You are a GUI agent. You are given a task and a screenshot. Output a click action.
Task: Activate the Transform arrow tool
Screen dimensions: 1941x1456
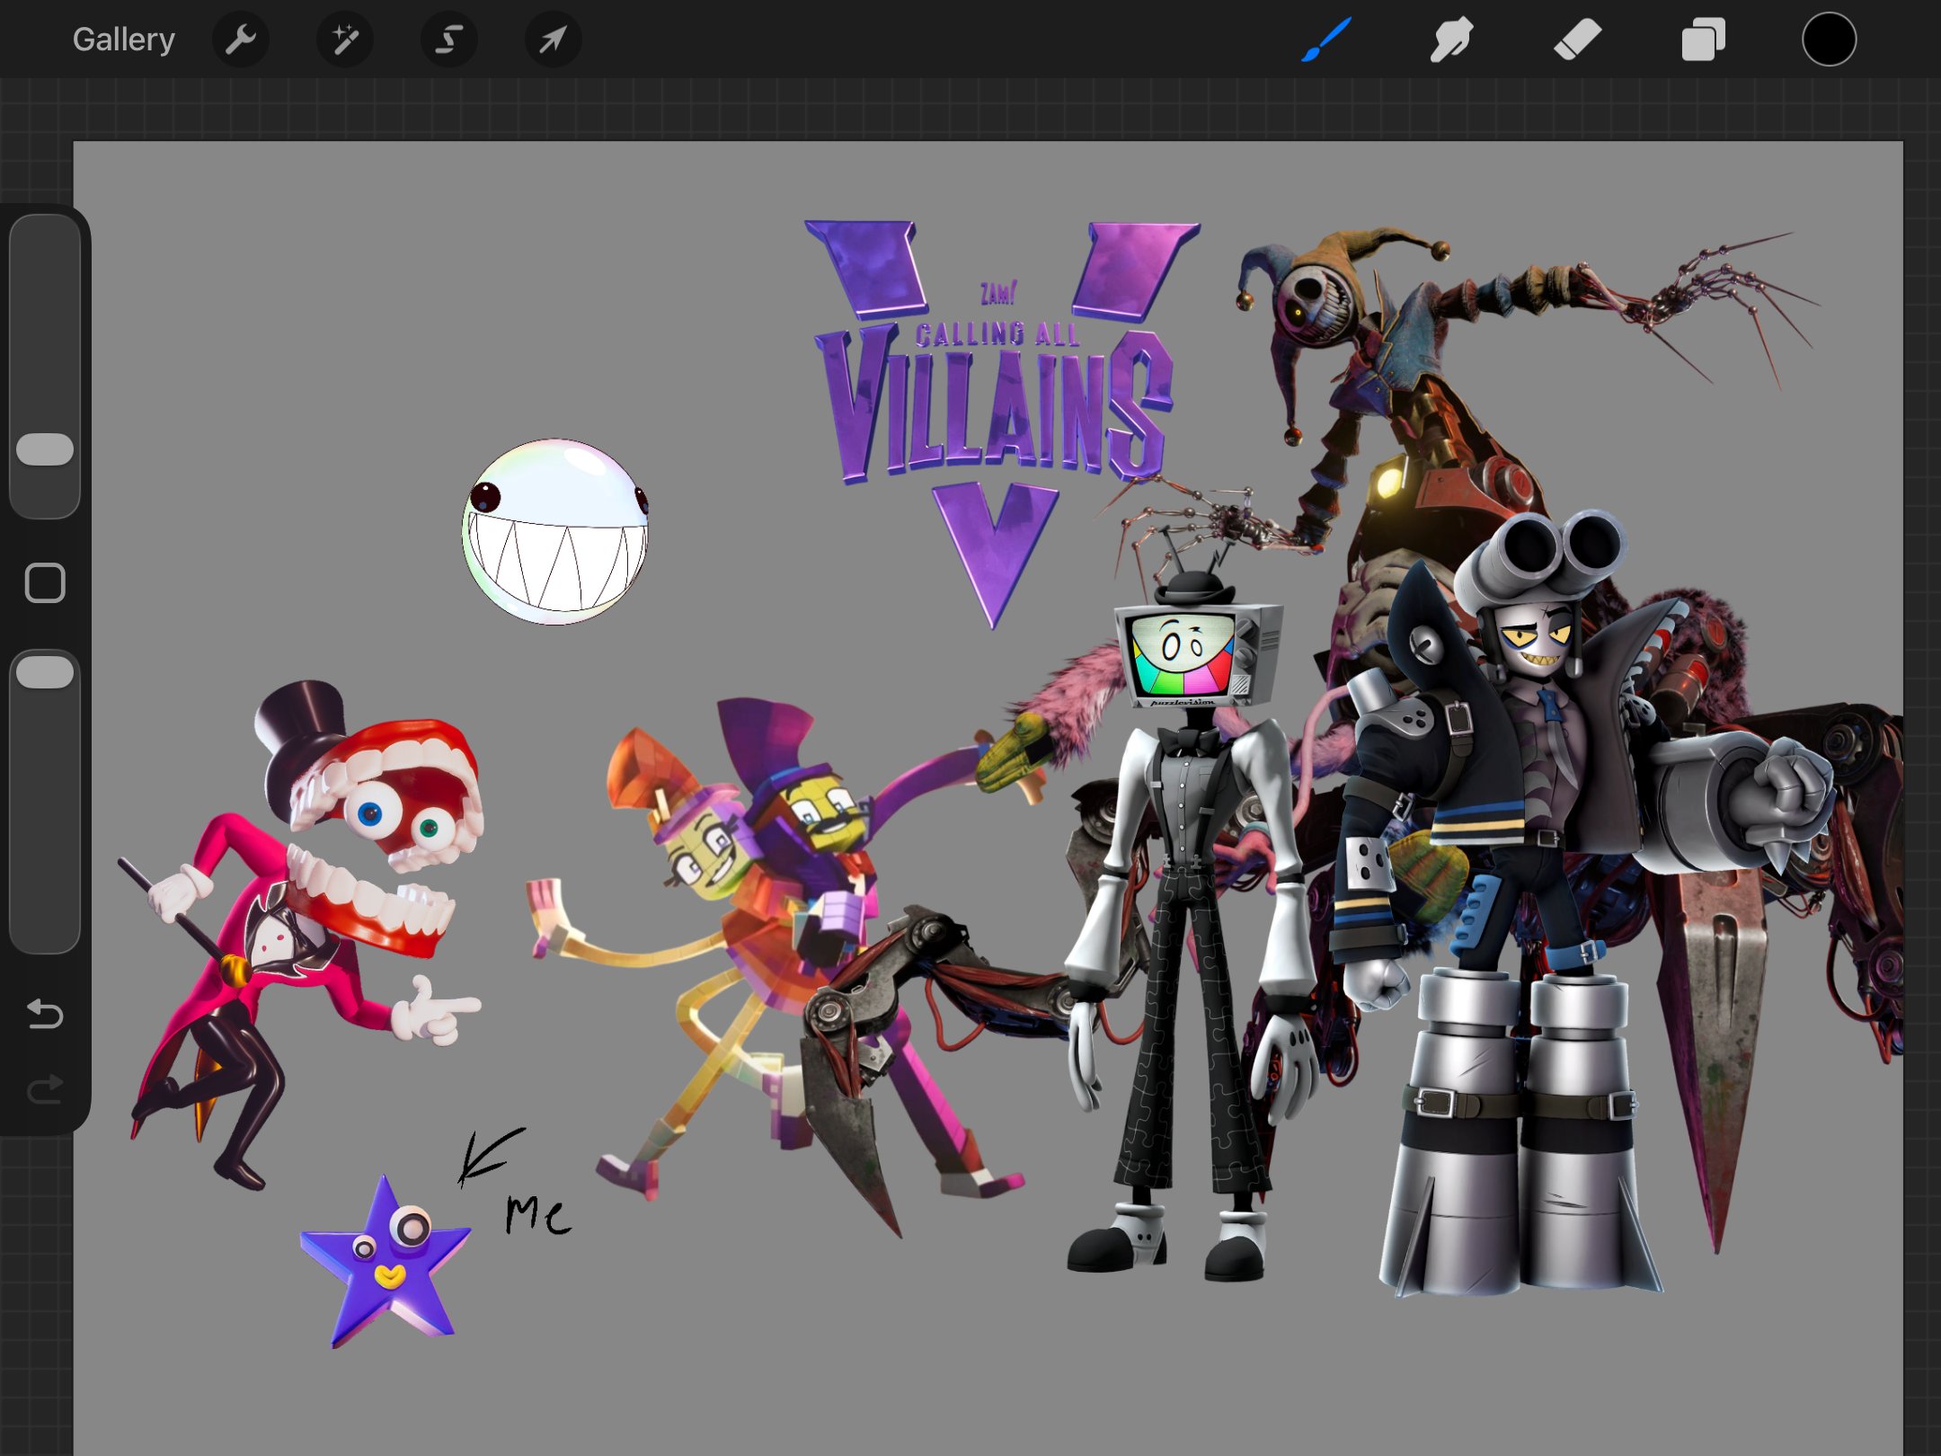(x=553, y=40)
